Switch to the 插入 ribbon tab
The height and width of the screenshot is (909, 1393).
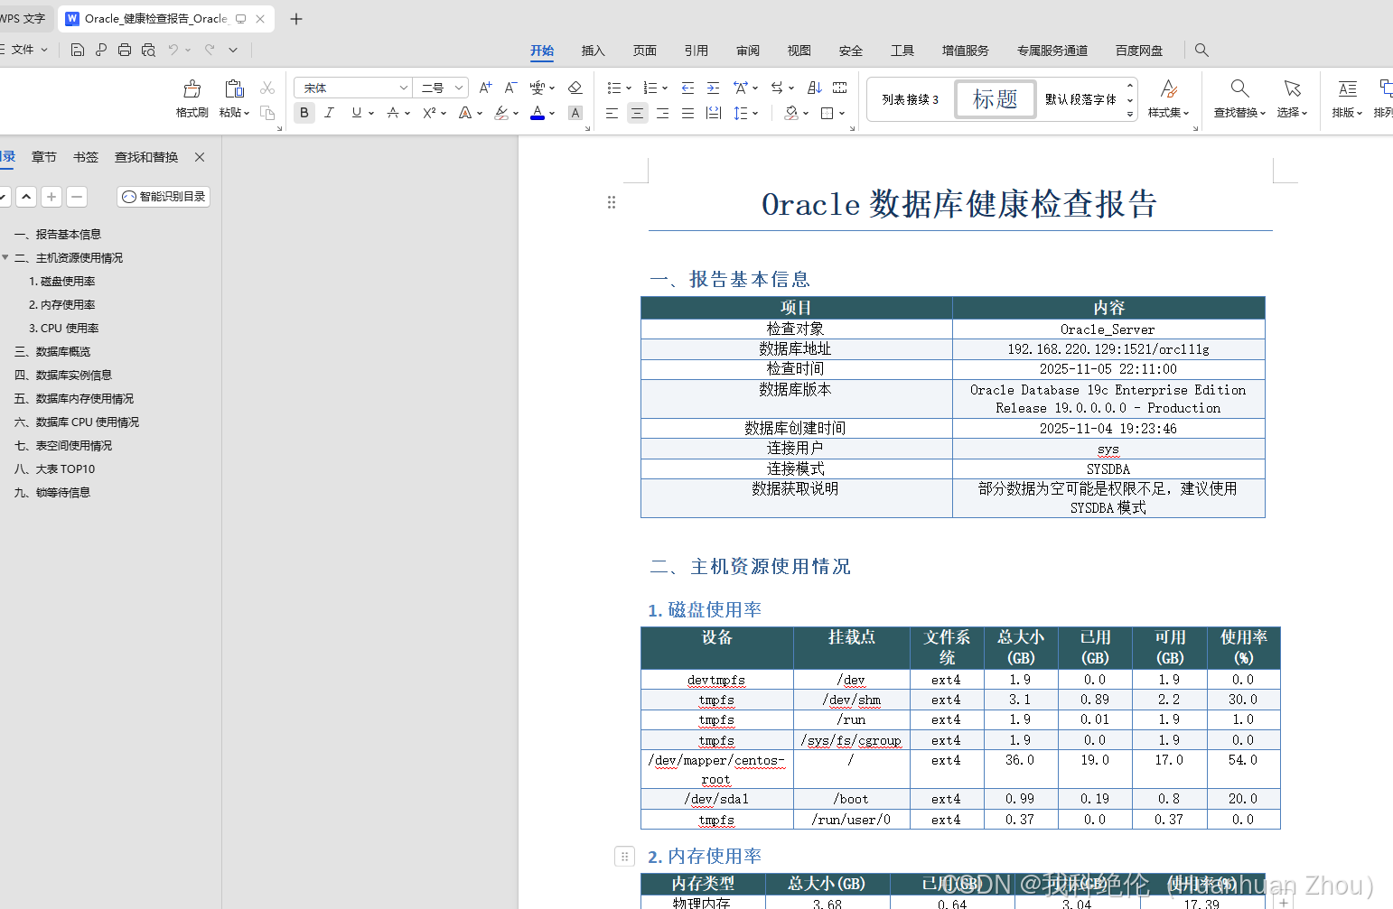click(593, 51)
